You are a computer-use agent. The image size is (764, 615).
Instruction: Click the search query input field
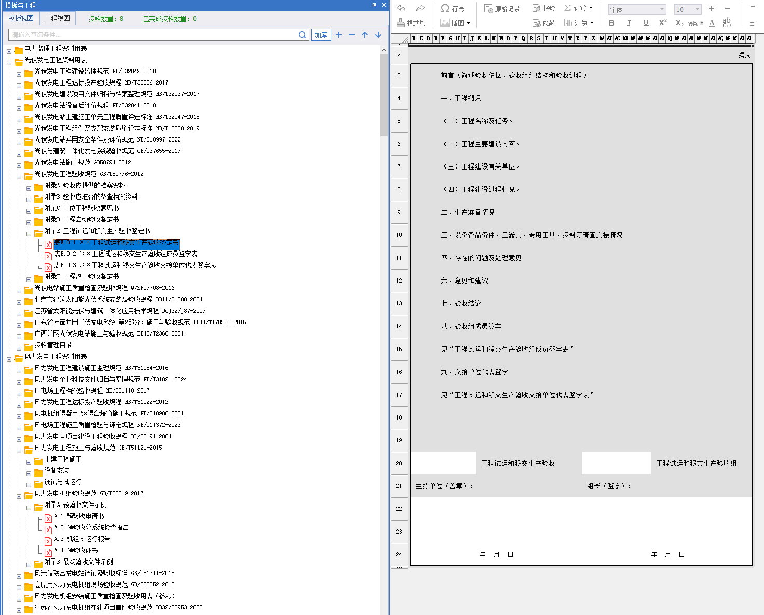pyautogui.click(x=153, y=35)
